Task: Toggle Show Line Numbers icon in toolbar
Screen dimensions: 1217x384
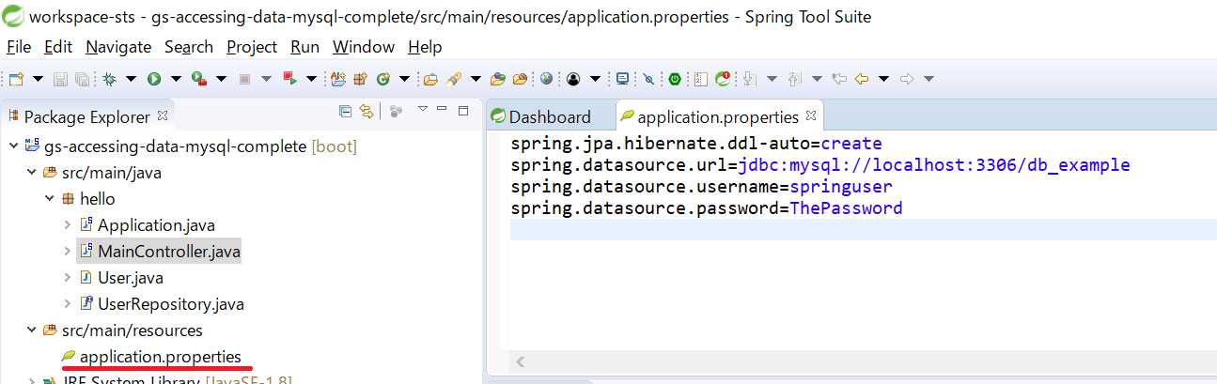Action: 700,79
